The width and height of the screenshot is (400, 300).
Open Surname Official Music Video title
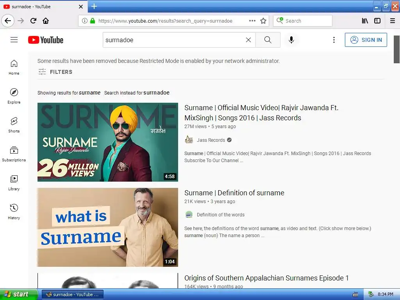261,113
